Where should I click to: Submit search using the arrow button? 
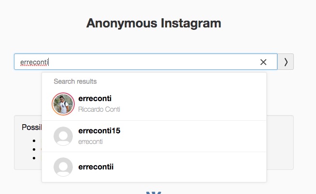tap(286, 62)
